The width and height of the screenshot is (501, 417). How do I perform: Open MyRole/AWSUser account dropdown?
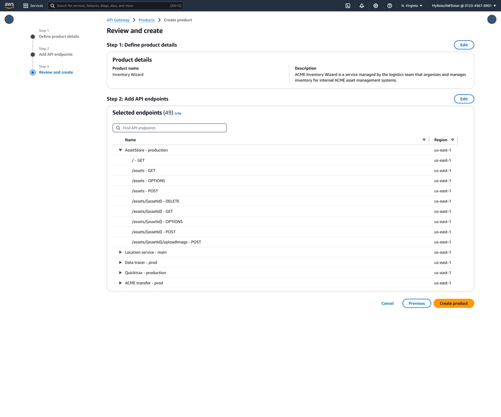[464, 6]
